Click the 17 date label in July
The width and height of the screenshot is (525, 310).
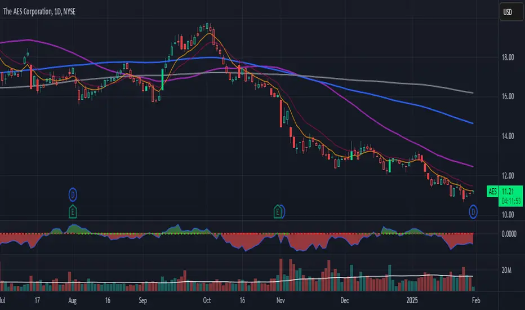tap(37, 300)
